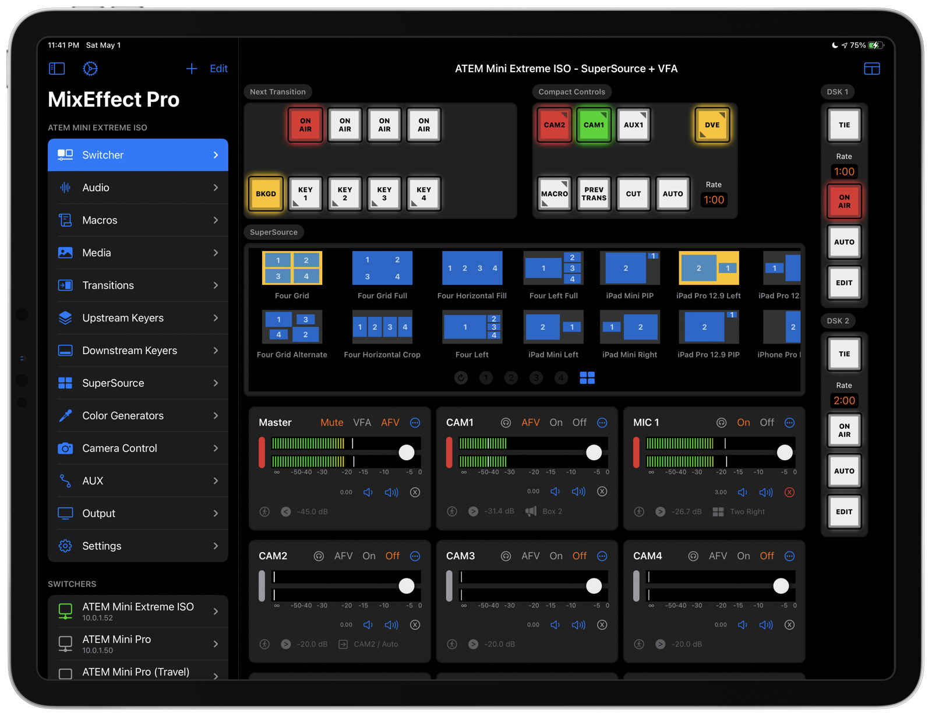Tap Edit in the sidebar header
Screen dimensions: 932x717
[218, 69]
